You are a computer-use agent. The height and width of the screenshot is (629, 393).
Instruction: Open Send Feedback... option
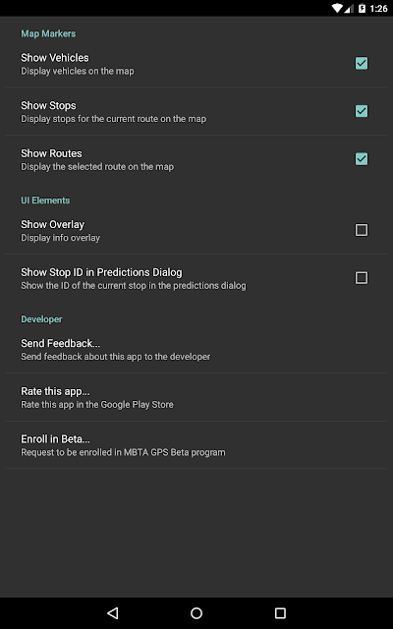[196, 350]
